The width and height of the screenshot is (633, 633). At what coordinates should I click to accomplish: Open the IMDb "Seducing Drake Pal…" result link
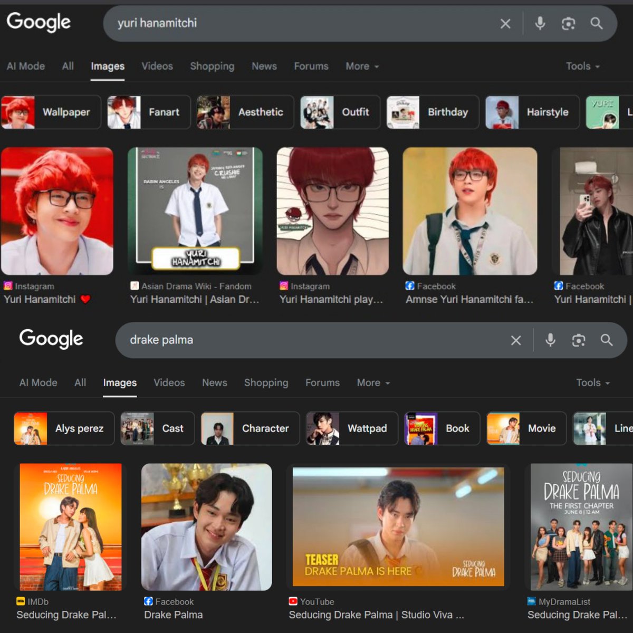pos(66,609)
